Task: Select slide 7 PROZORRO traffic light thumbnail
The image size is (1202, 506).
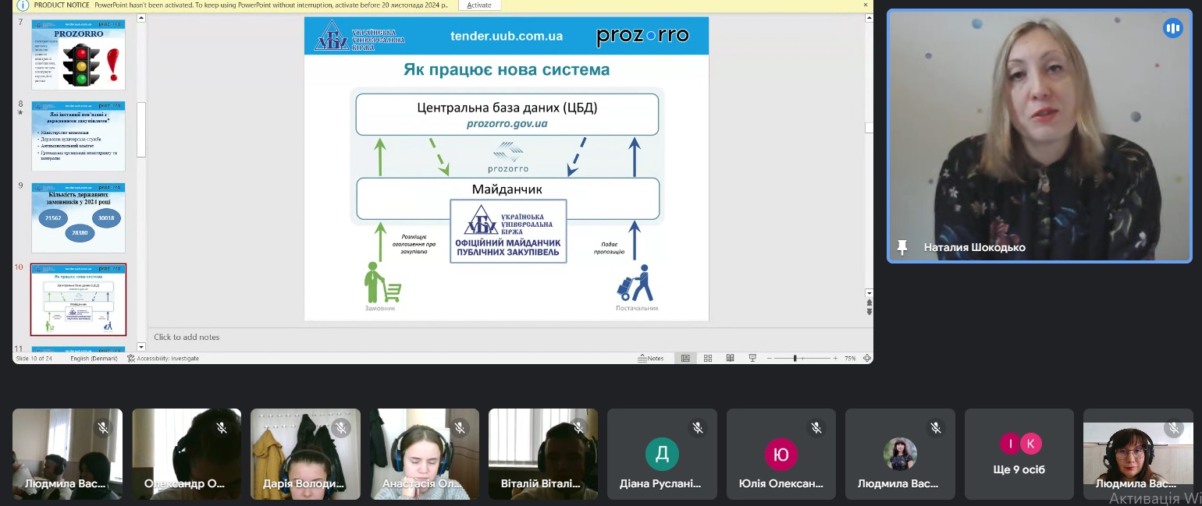Action: coord(78,55)
